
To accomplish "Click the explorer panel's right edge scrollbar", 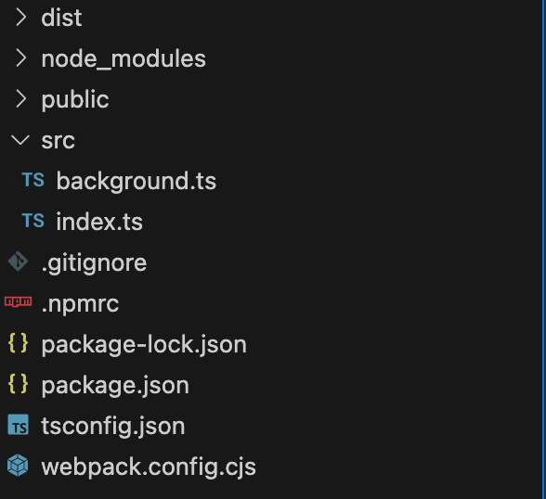I will [x=544, y=249].
